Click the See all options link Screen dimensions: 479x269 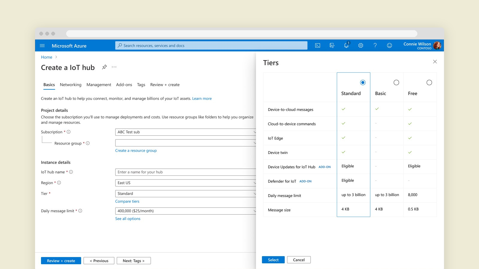[x=128, y=218]
